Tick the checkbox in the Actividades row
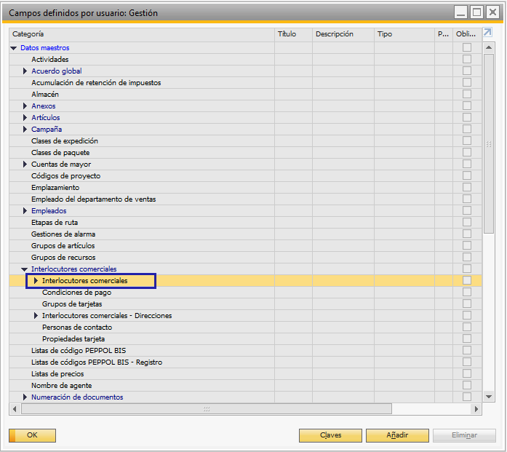The height and width of the screenshot is (452, 507). [467, 59]
